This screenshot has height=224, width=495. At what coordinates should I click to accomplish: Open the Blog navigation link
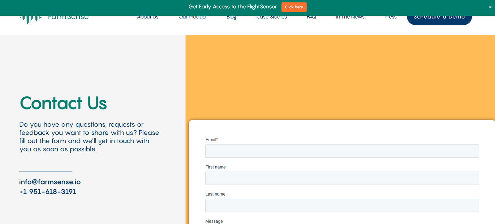(231, 18)
